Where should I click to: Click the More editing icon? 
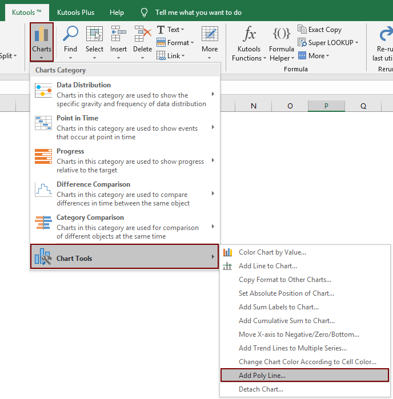pos(210,34)
